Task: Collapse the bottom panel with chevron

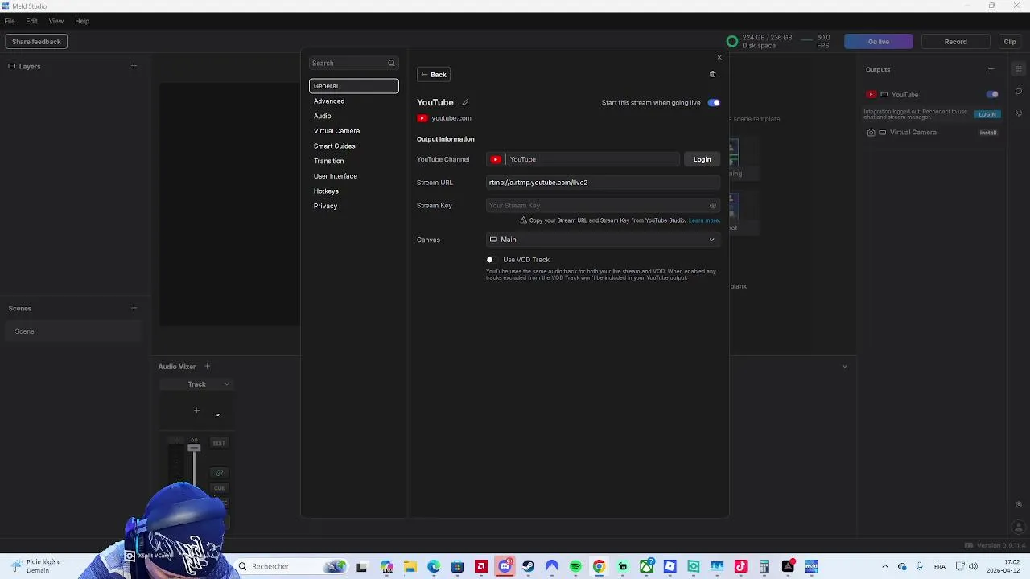Action: [x=844, y=367]
